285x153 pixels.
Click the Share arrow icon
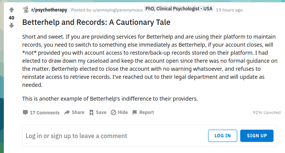point(67,112)
